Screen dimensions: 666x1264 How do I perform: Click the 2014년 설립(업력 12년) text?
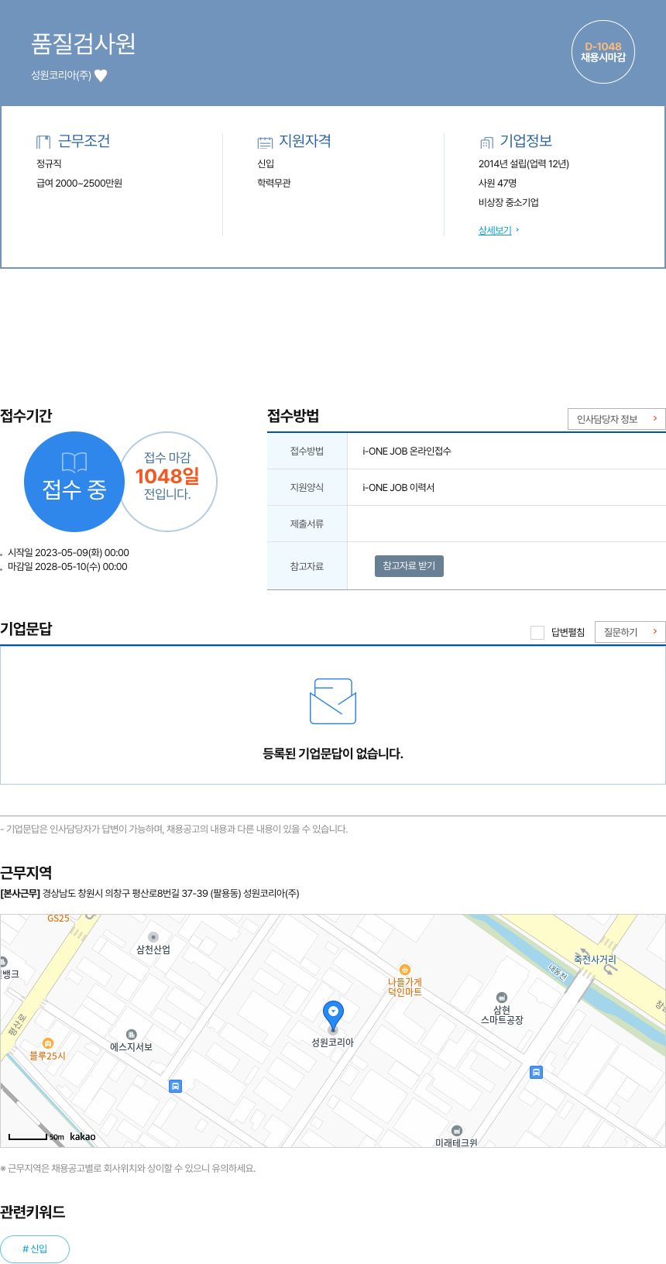[524, 164]
